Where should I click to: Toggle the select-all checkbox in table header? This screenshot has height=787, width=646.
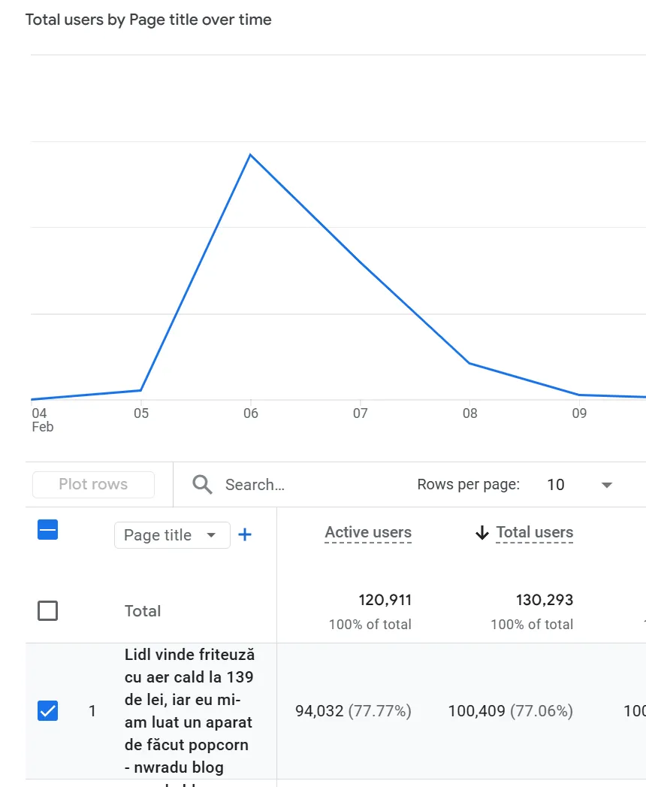click(47, 530)
